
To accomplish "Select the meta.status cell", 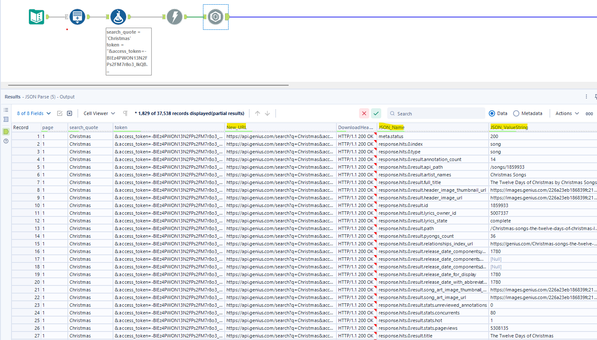I will point(433,136).
